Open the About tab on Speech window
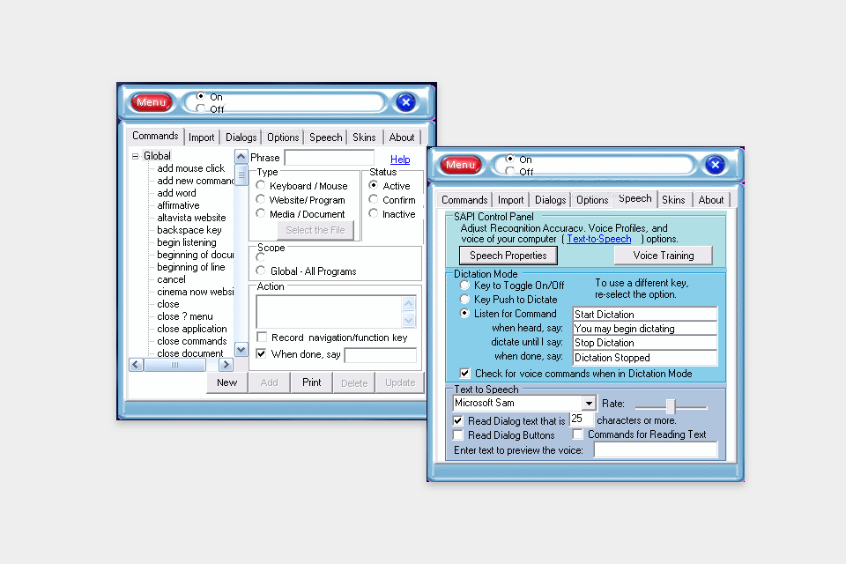Image resolution: width=846 pixels, height=564 pixels. tap(711, 199)
